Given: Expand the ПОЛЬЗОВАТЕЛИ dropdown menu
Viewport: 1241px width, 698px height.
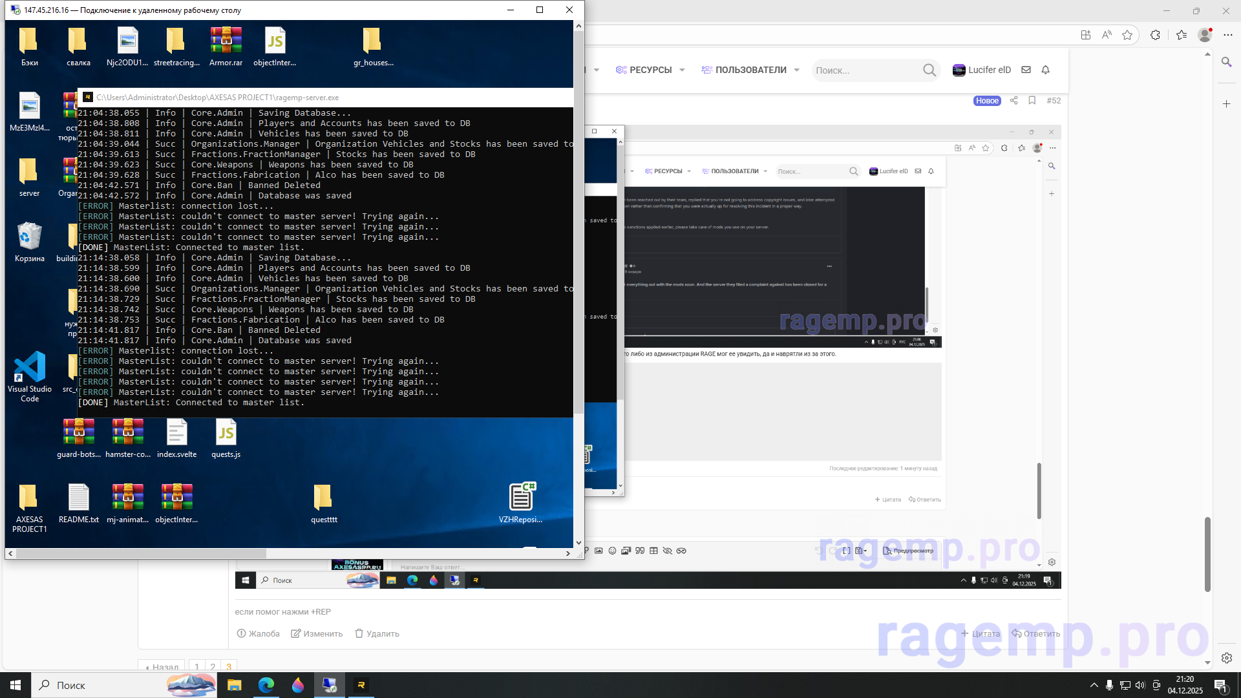Looking at the screenshot, I should [796, 70].
